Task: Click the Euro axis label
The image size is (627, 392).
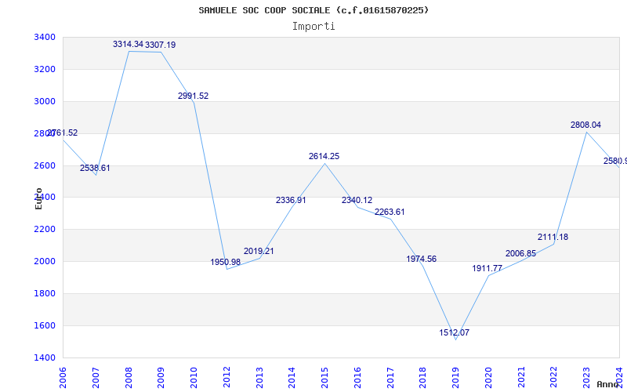Action: pos(38,198)
